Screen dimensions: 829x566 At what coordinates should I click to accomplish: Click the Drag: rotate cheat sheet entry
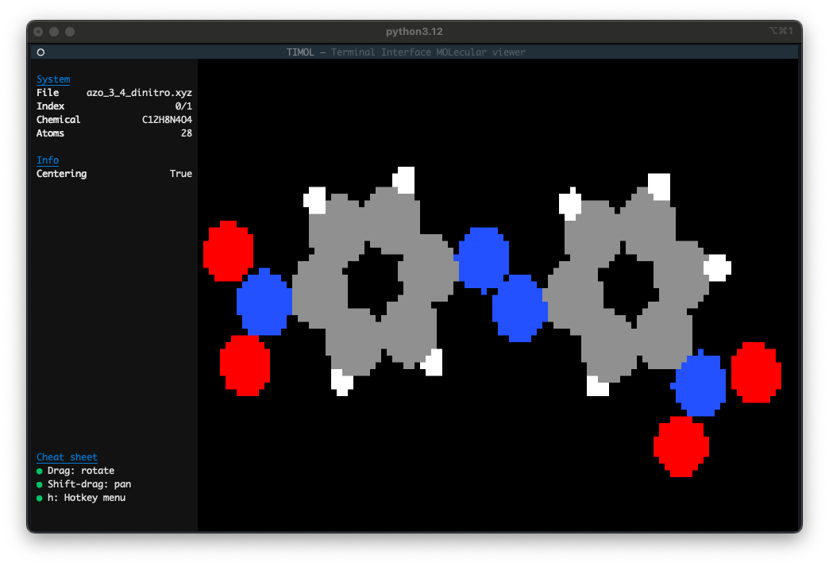coord(80,471)
